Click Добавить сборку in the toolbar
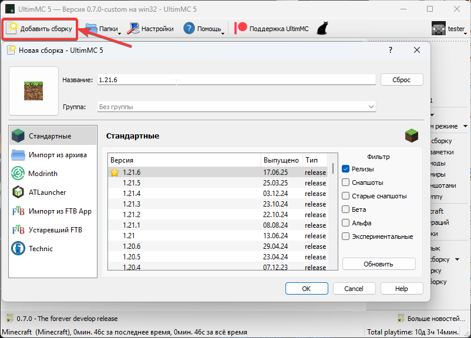471x338 pixels. click(x=40, y=29)
